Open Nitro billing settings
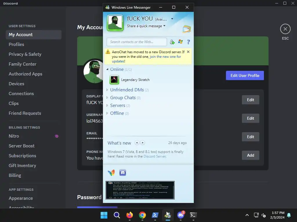The image size is (297, 222). tap(34, 136)
